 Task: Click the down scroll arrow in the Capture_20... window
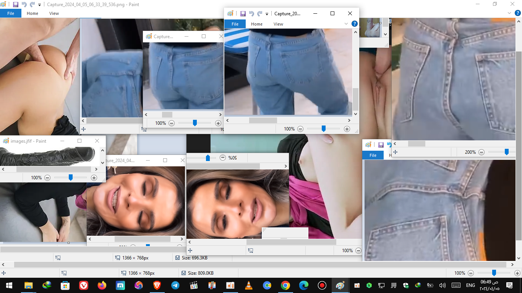(x=355, y=114)
